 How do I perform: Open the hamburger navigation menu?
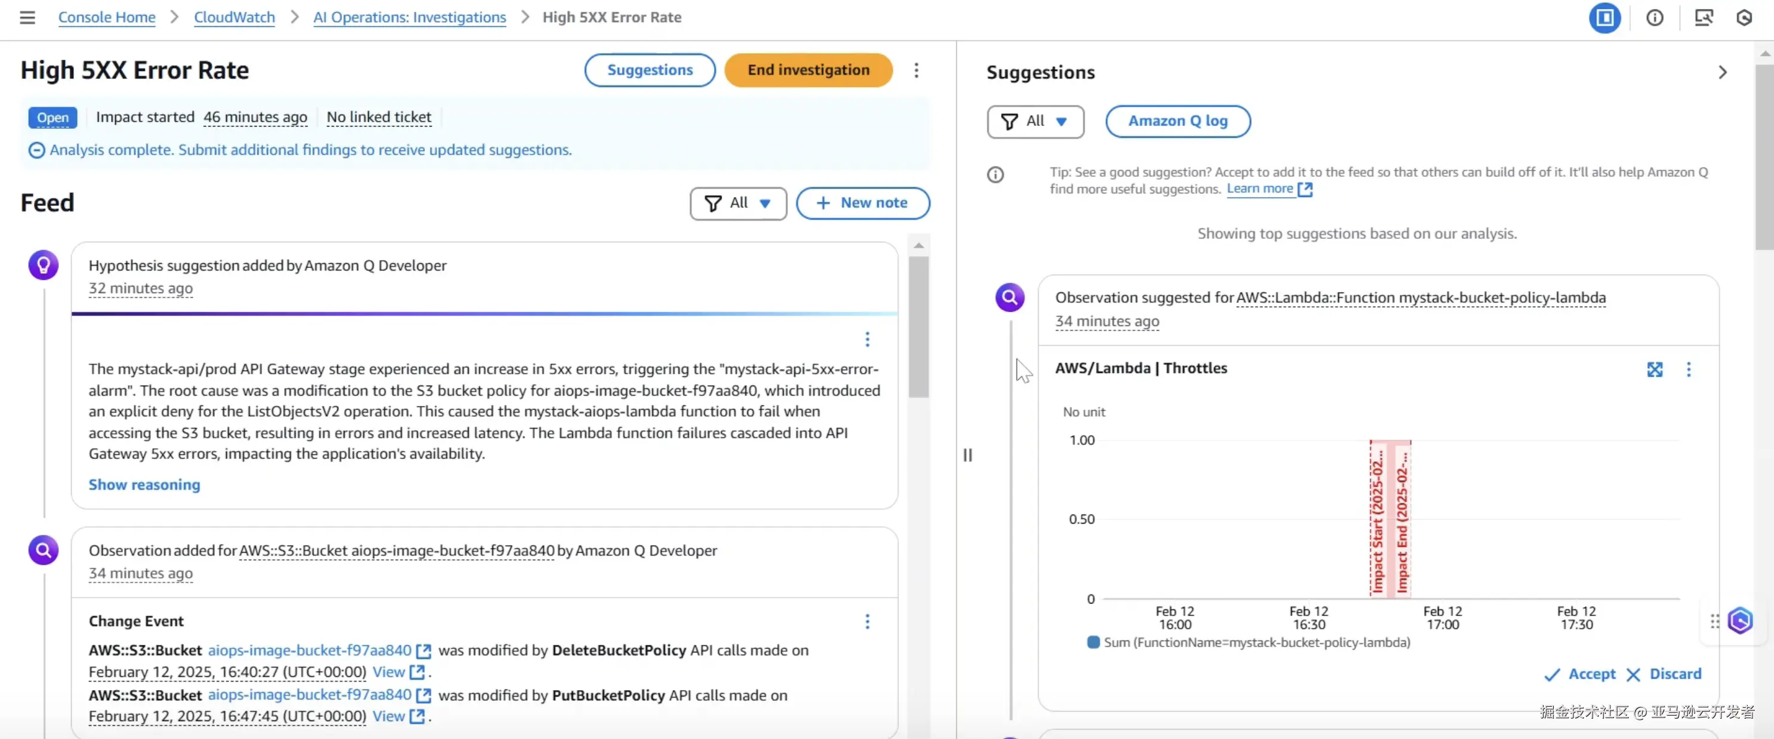27,17
